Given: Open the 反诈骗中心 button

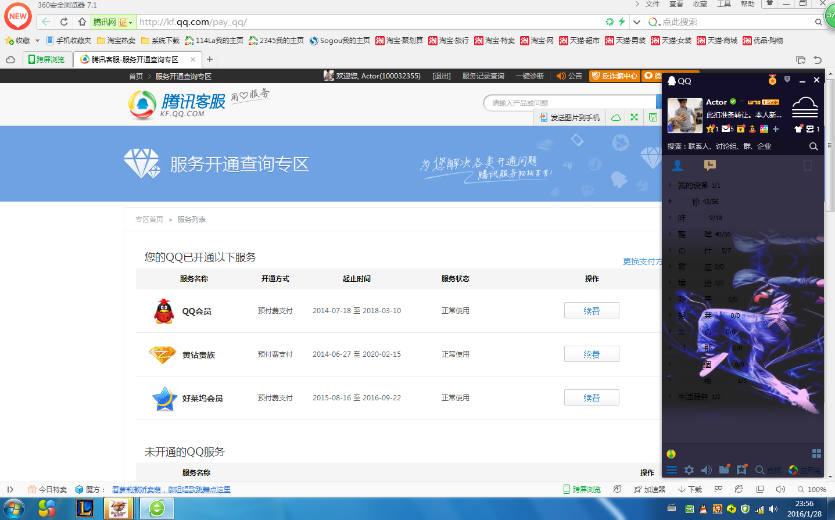Looking at the screenshot, I should (x=614, y=76).
